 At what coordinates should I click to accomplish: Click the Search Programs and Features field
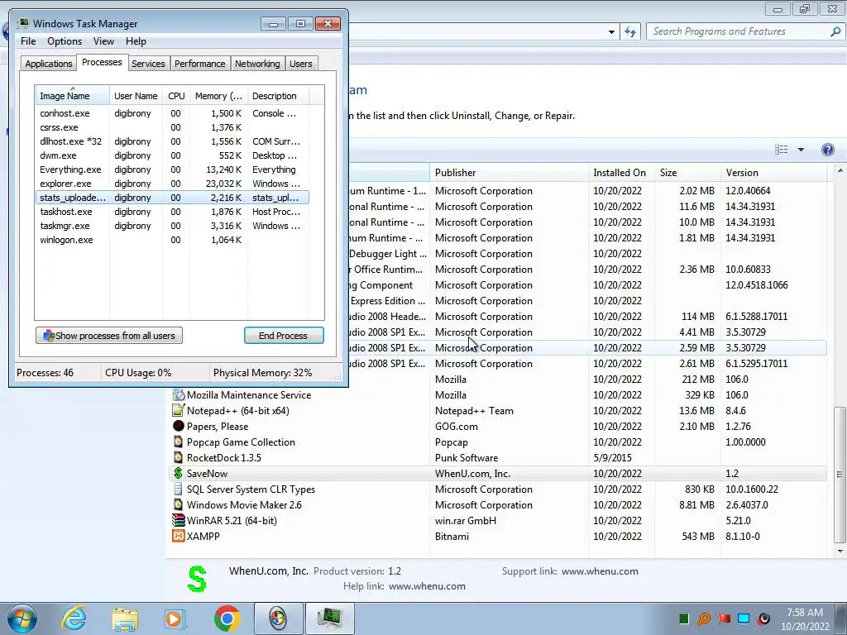click(739, 32)
